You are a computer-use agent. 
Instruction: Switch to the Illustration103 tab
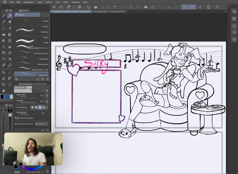pyautogui.click(x=118, y=11)
